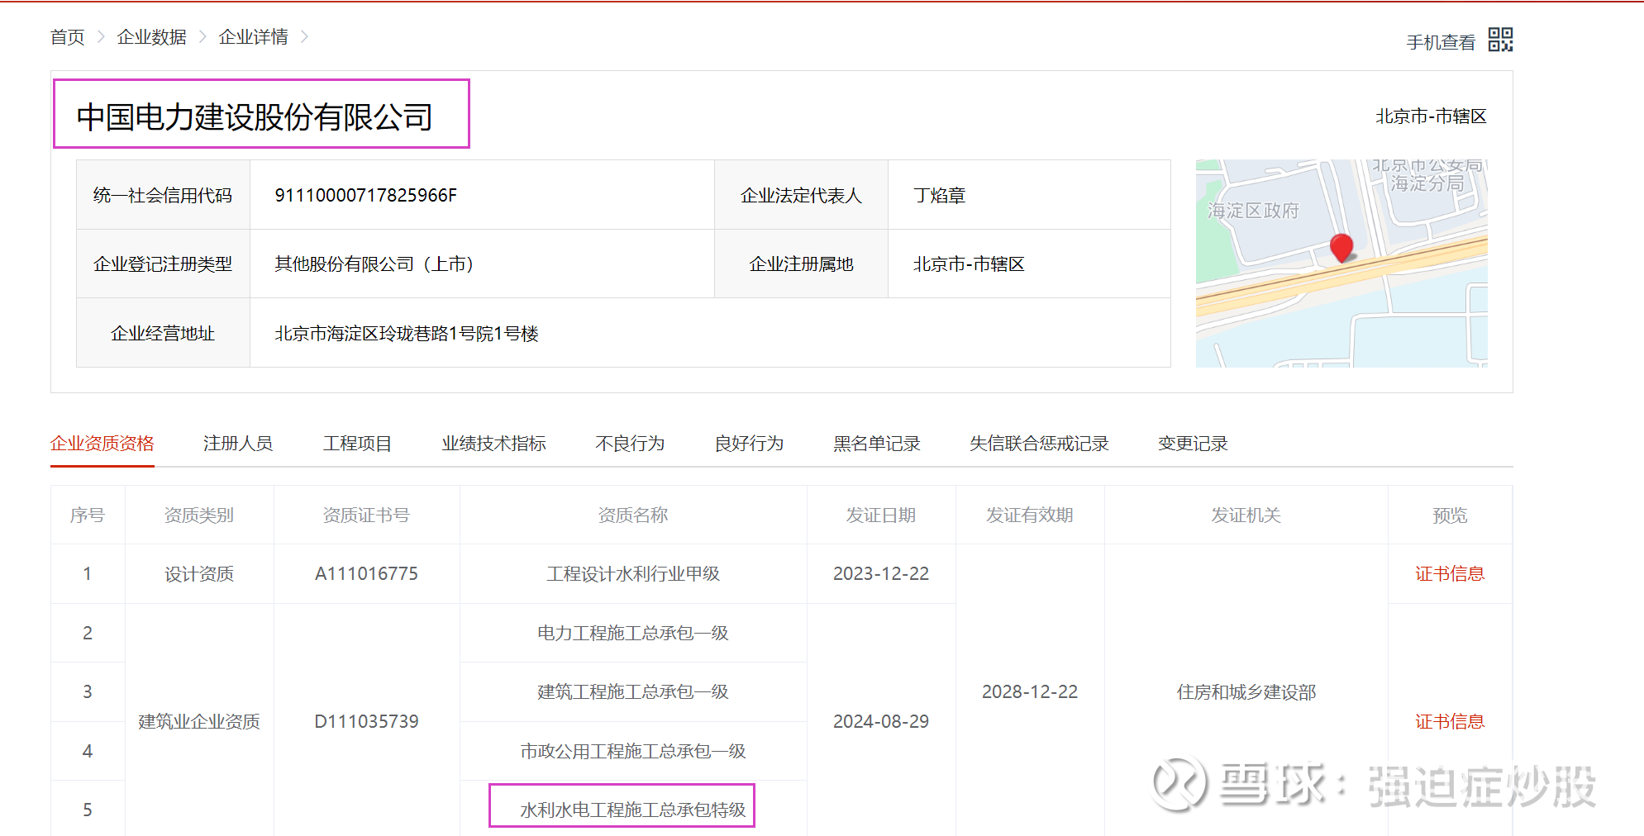Viewport: 1644px width, 836px height.
Task: Open 证书信息 for the 设计资质 row
Action: 1450,573
